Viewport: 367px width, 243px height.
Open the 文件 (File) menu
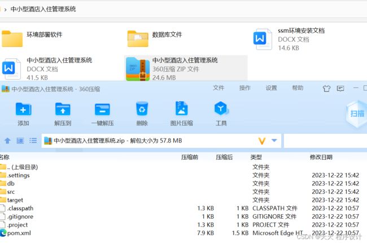[219, 88]
